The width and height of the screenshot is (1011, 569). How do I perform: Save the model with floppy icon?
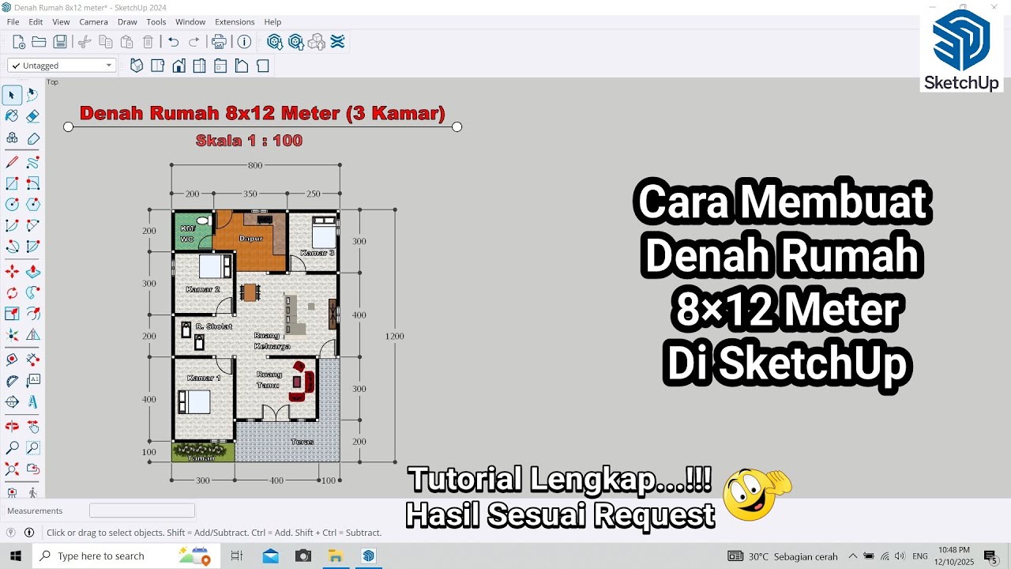click(x=60, y=42)
